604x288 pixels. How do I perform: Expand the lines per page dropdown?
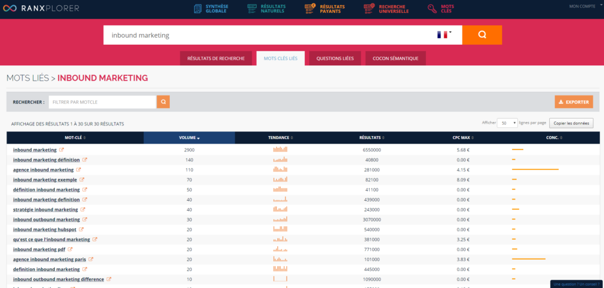point(507,123)
